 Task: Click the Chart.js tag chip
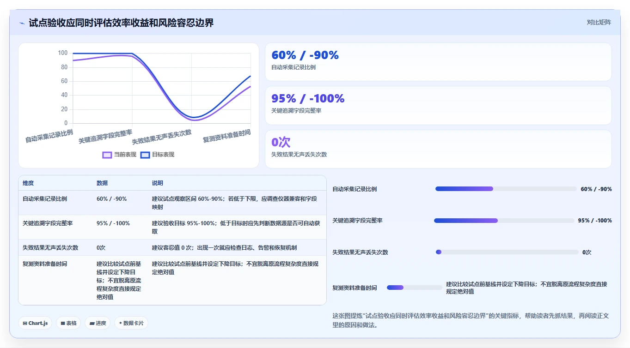tap(35, 323)
